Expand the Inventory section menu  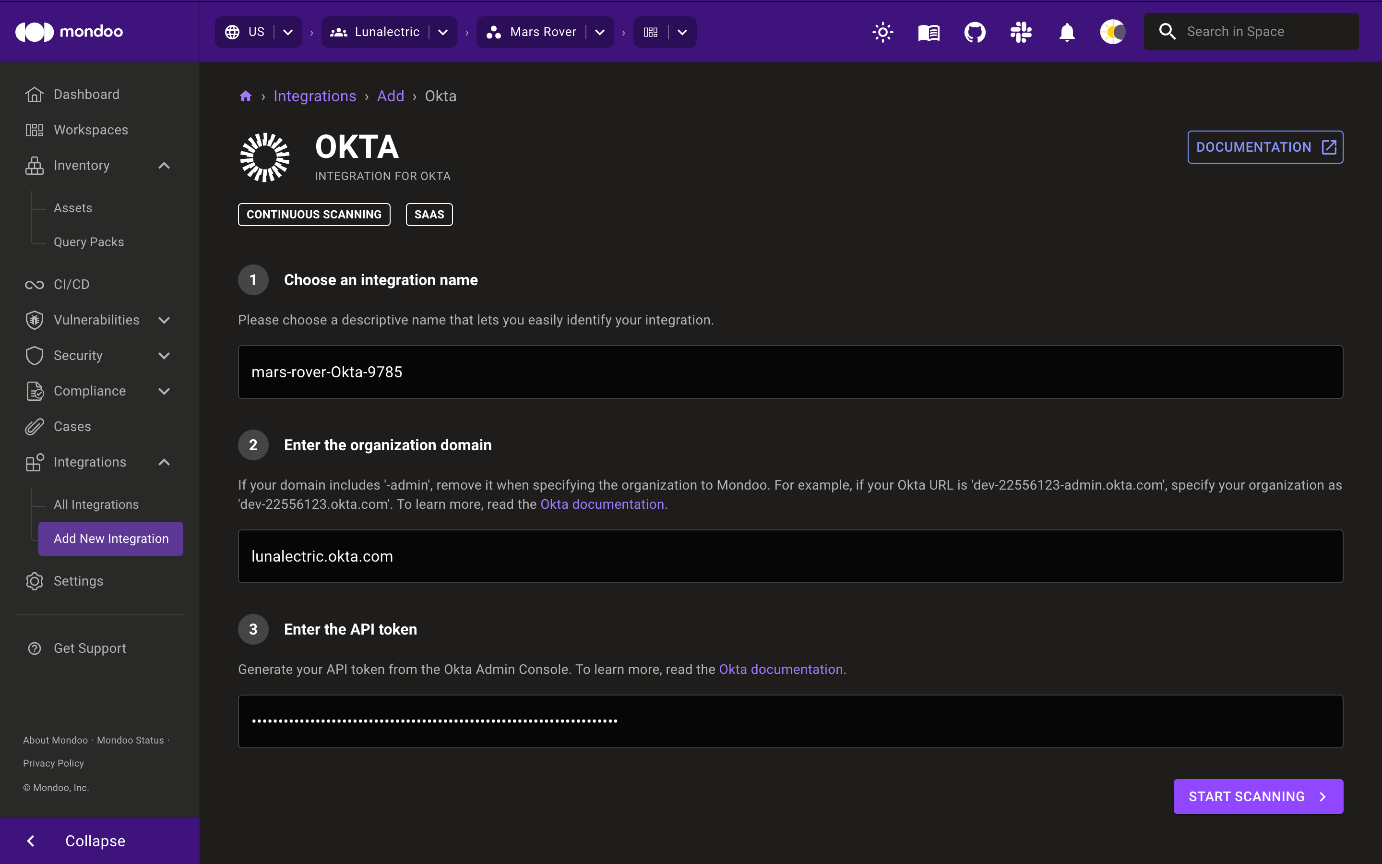tap(164, 165)
